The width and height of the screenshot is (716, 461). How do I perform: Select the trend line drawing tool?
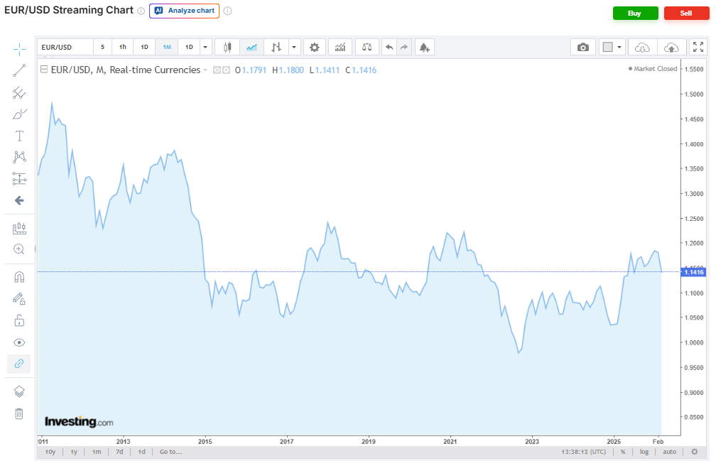tap(19, 70)
